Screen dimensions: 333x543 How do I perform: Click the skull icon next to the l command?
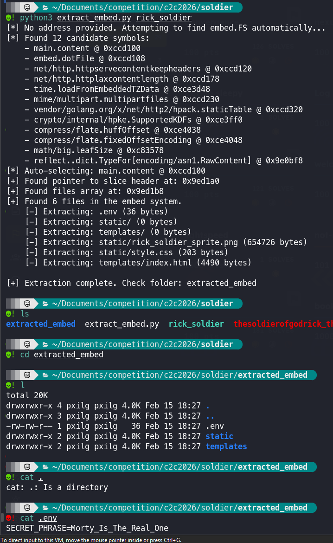tap(9, 385)
